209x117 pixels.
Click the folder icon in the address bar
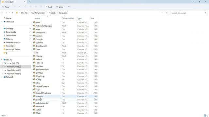(x=17, y=13)
